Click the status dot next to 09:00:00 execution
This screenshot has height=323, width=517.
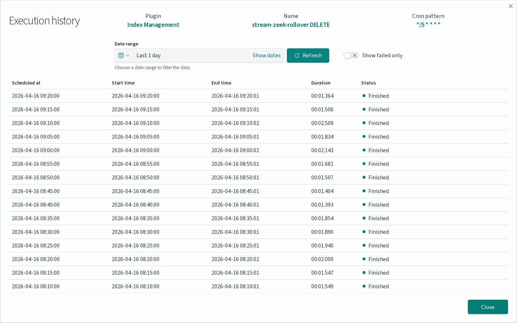pyautogui.click(x=364, y=150)
